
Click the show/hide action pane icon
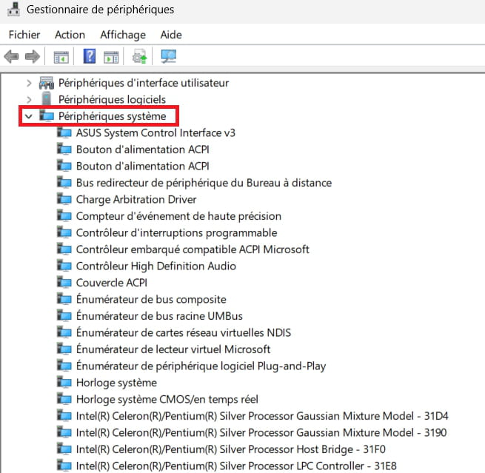pos(111,56)
